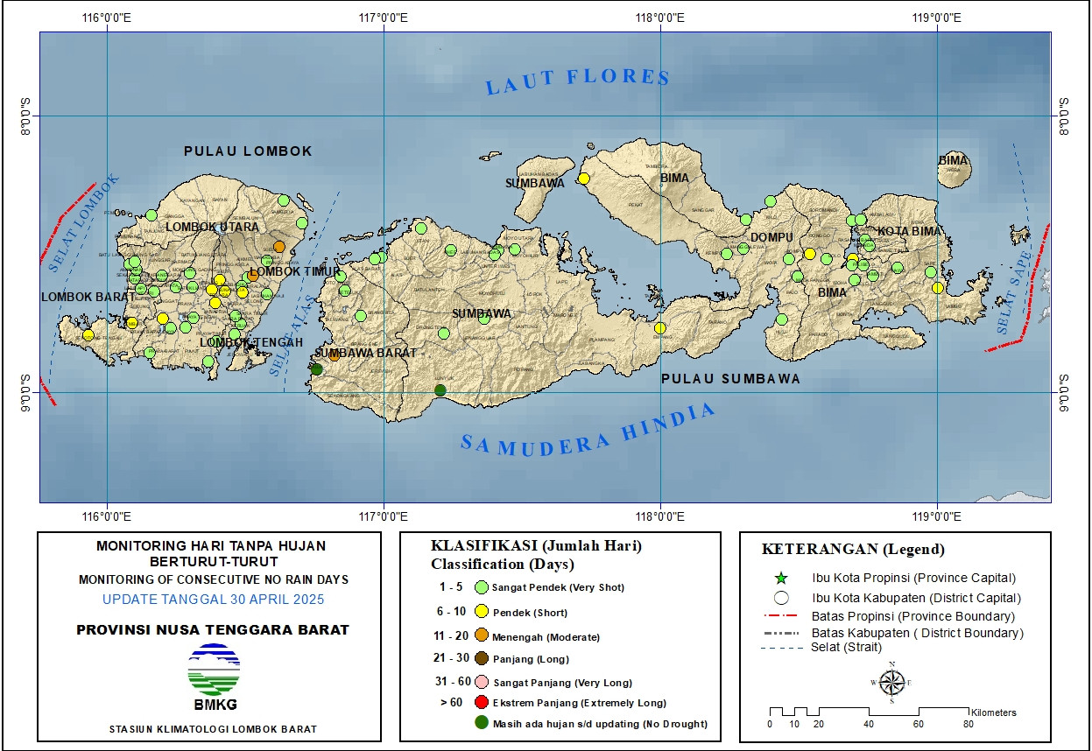Click the 'DOMPU' district label
Viewport: 1092px width, 751px height.
point(771,237)
